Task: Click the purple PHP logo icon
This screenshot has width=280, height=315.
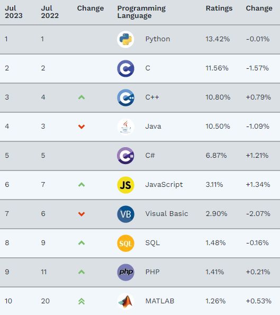Action: (125, 272)
